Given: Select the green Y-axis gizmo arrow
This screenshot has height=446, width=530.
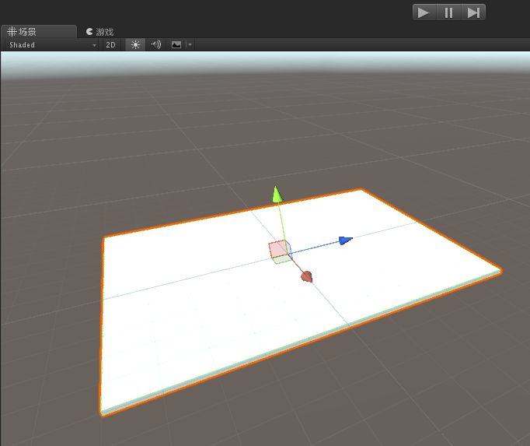Looking at the screenshot, I should pyautogui.click(x=277, y=195).
